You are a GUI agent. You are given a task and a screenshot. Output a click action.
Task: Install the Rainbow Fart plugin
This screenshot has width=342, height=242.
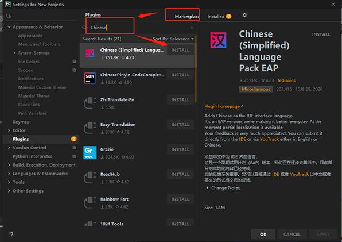click(x=180, y=199)
